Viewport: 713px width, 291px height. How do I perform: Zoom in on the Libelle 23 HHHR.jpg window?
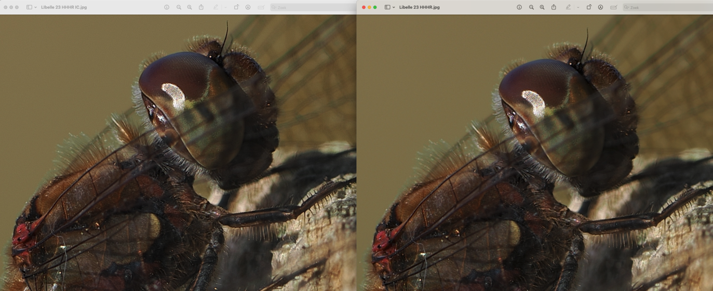[x=542, y=7]
